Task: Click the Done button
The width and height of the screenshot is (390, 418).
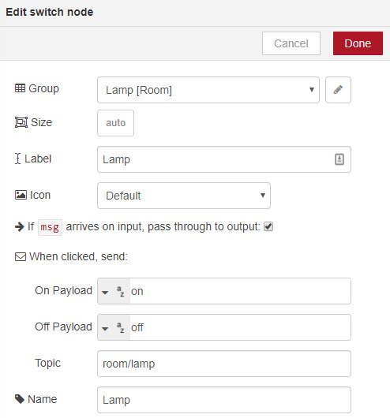Action: click(358, 43)
